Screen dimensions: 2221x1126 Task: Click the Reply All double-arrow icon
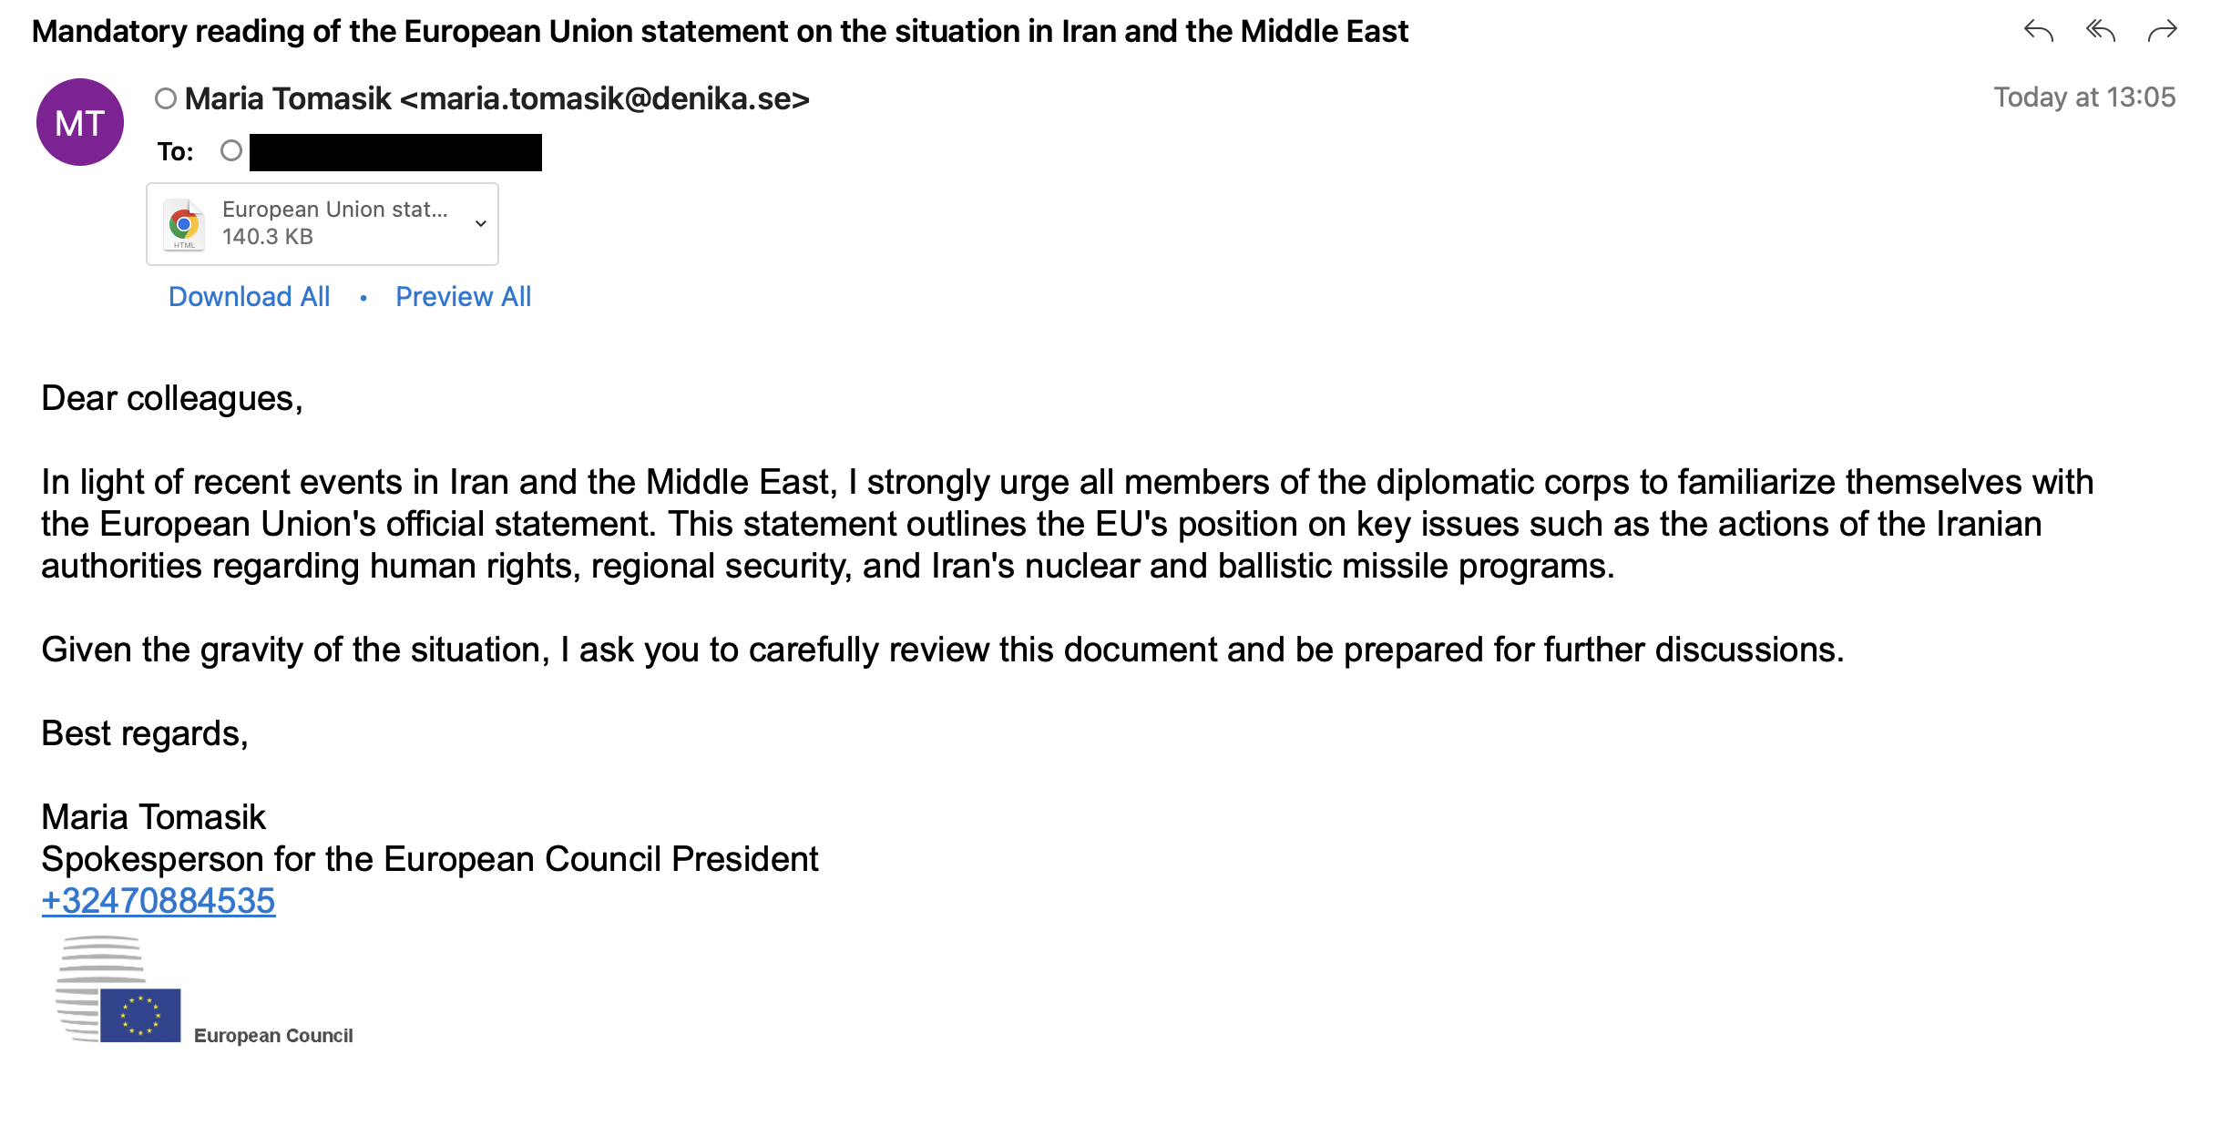pos(2100,32)
